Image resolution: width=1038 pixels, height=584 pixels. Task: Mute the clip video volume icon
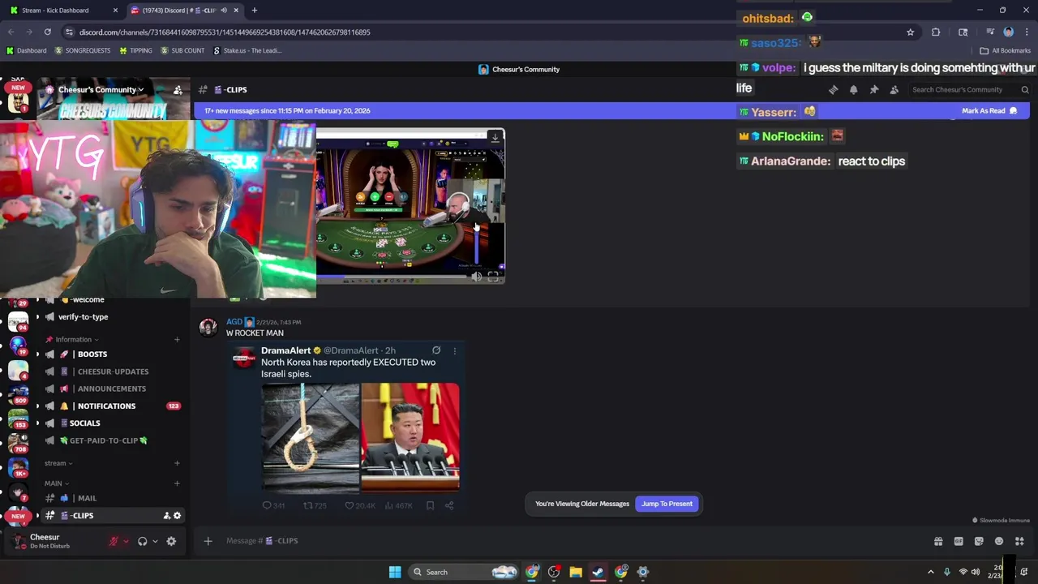477,277
